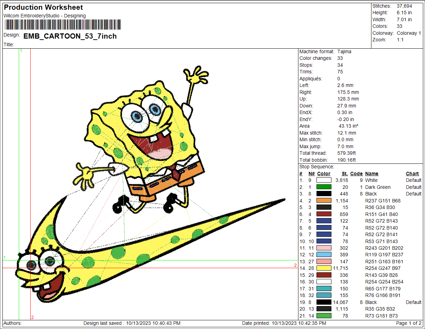Select the design name EMB_CARTOON_53_7inch
This screenshot has width=425, height=329.
coord(70,36)
